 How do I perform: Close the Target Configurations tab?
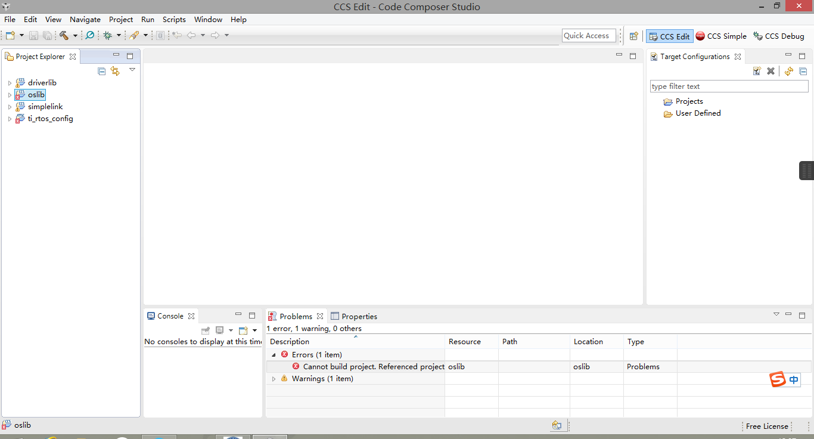(738, 57)
